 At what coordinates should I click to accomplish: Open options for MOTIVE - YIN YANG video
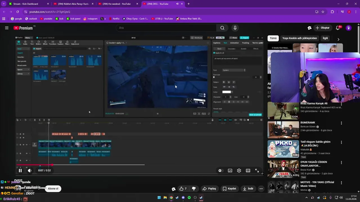click(x=341, y=183)
